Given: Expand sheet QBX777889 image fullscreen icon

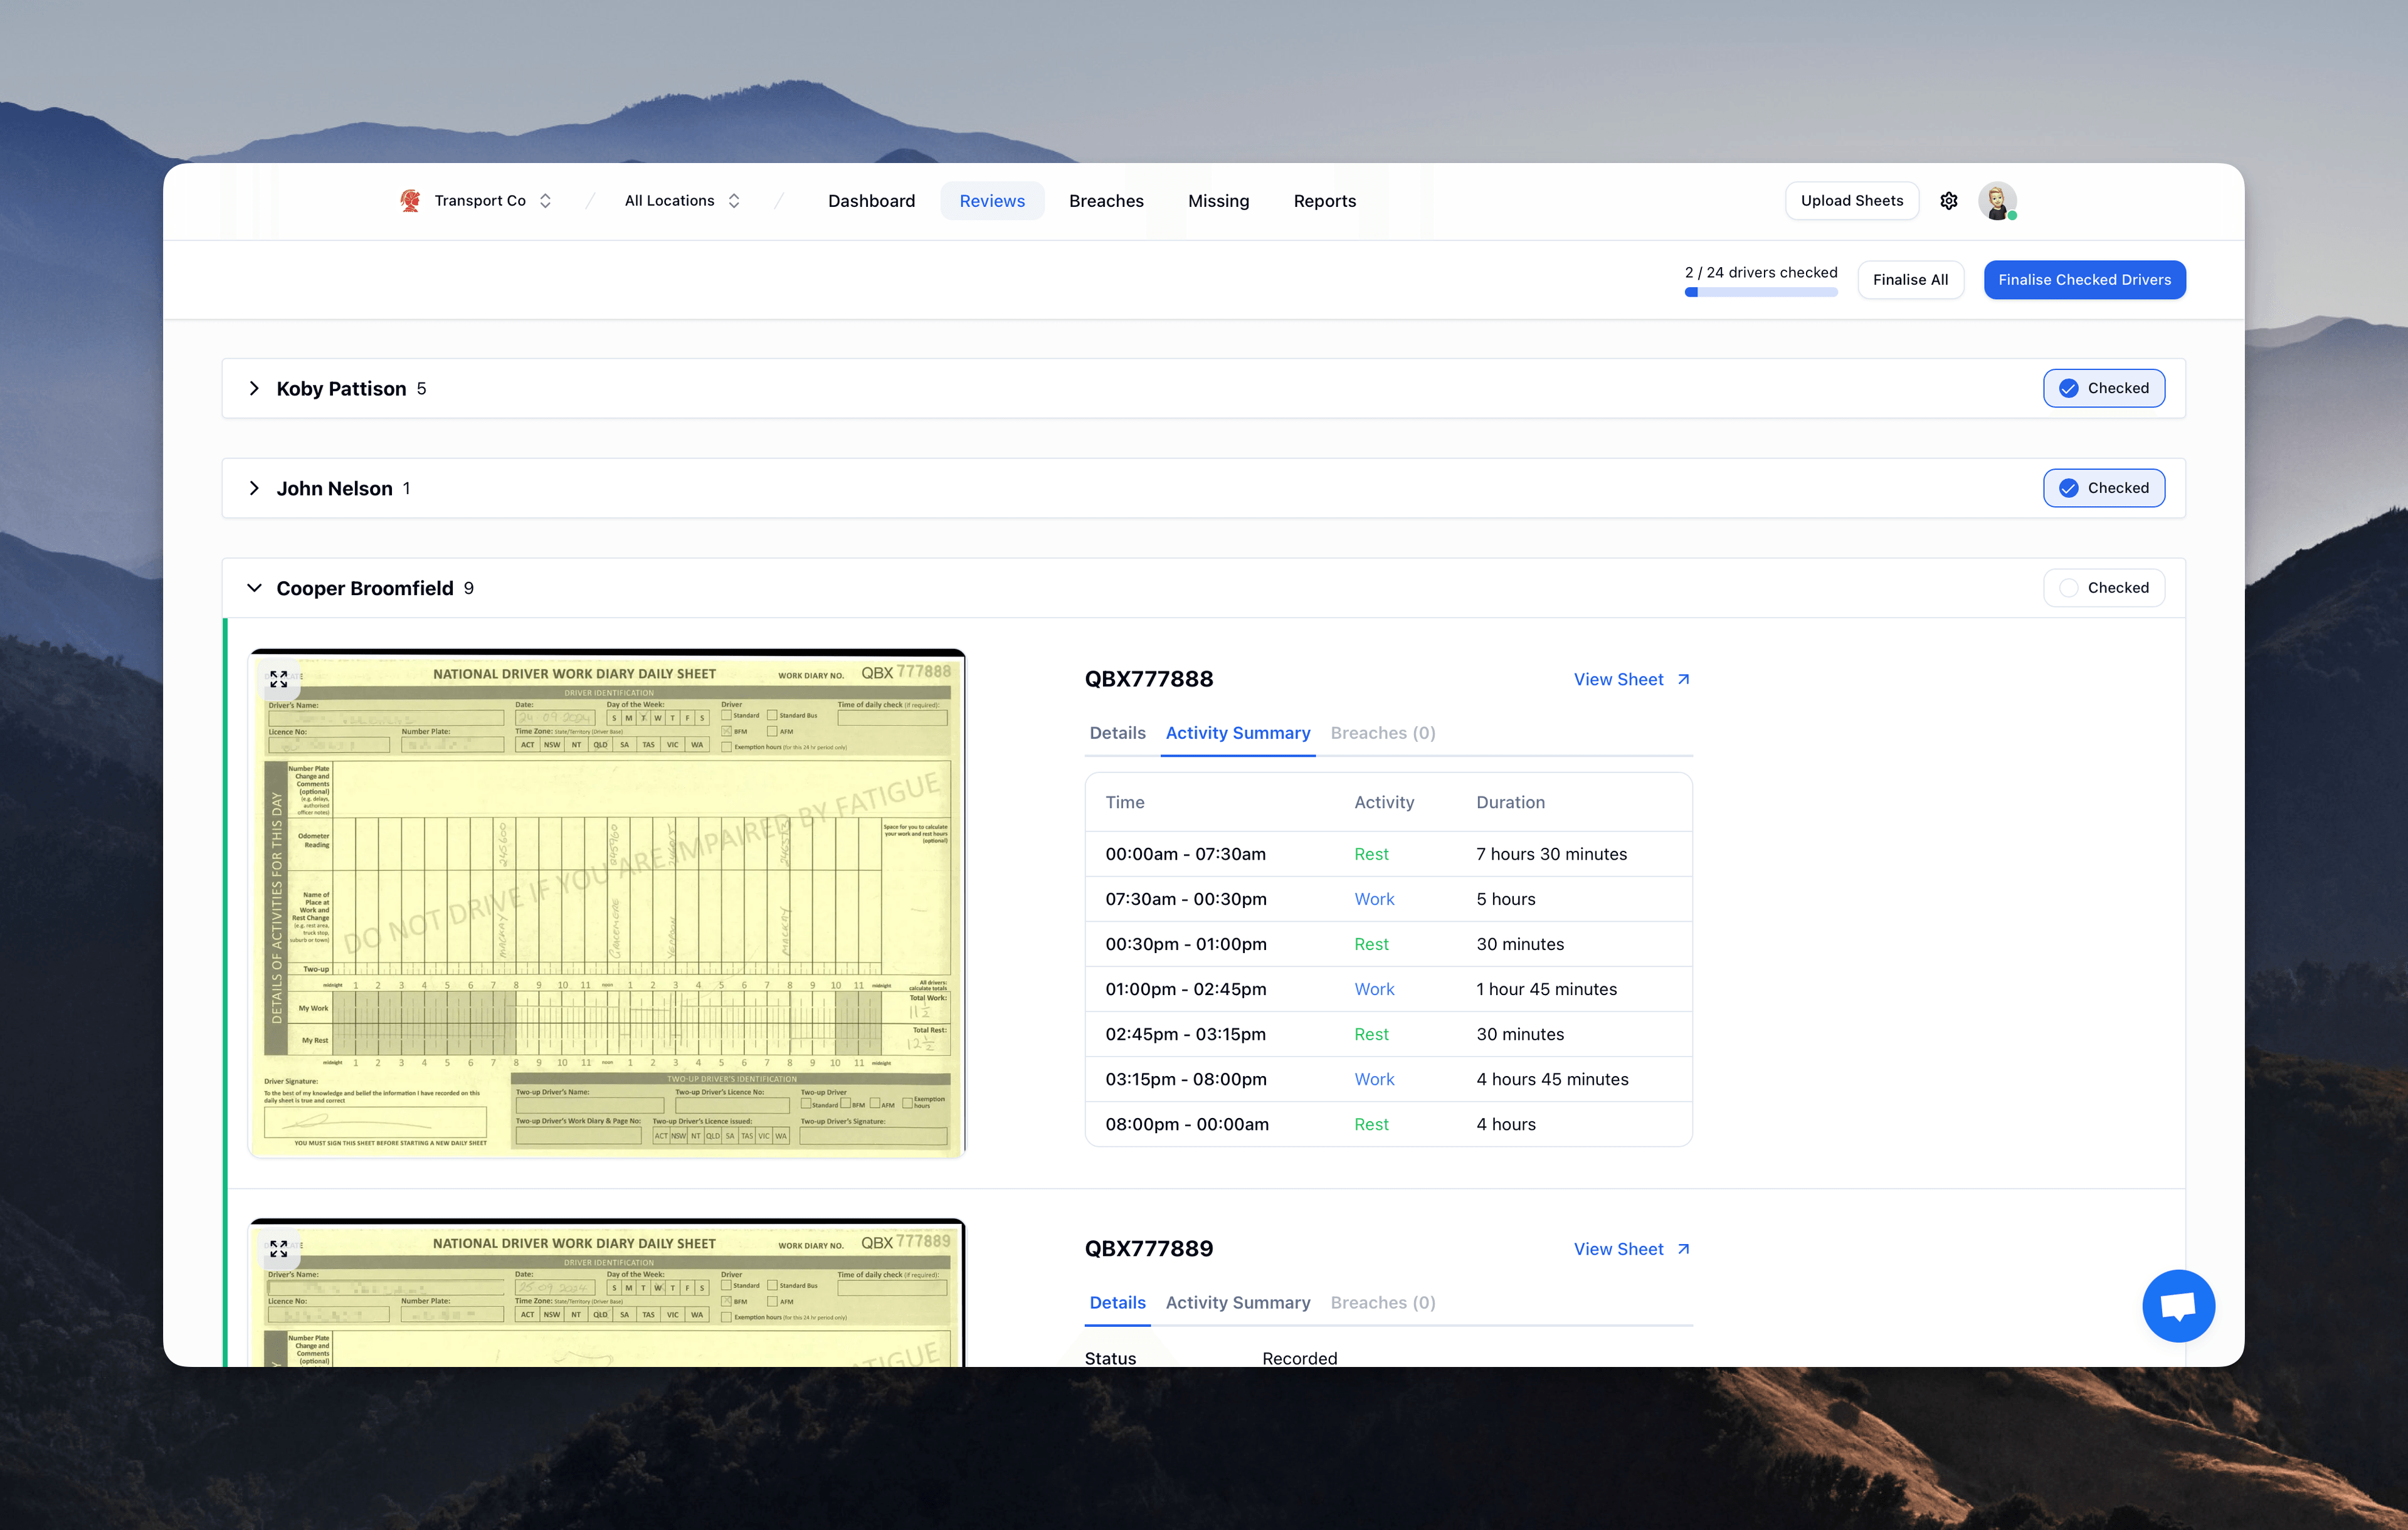Looking at the screenshot, I should click(x=279, y=1249).
